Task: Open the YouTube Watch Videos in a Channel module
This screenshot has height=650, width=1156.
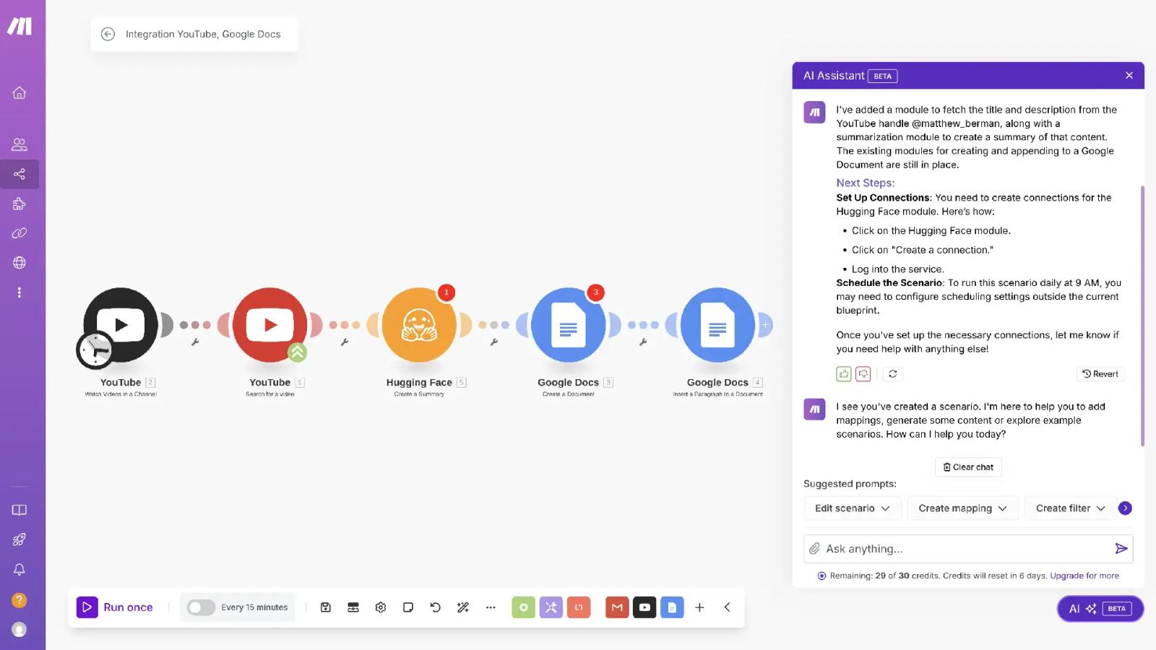Action: click(121, 325)
